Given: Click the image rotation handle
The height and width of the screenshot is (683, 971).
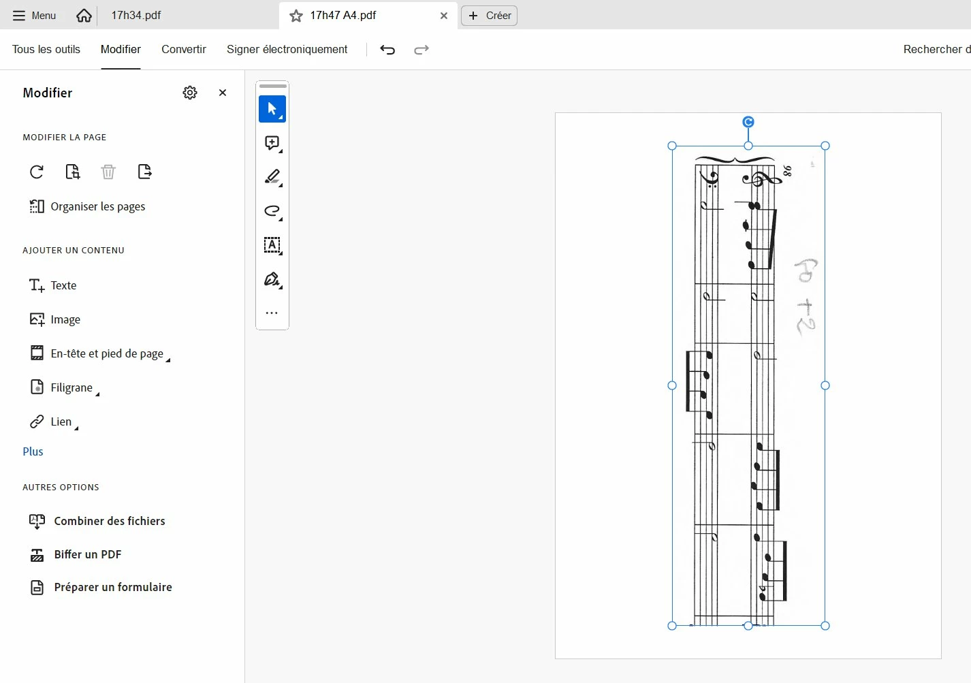Looking at the screenshot, I should [x=748, y=122].
